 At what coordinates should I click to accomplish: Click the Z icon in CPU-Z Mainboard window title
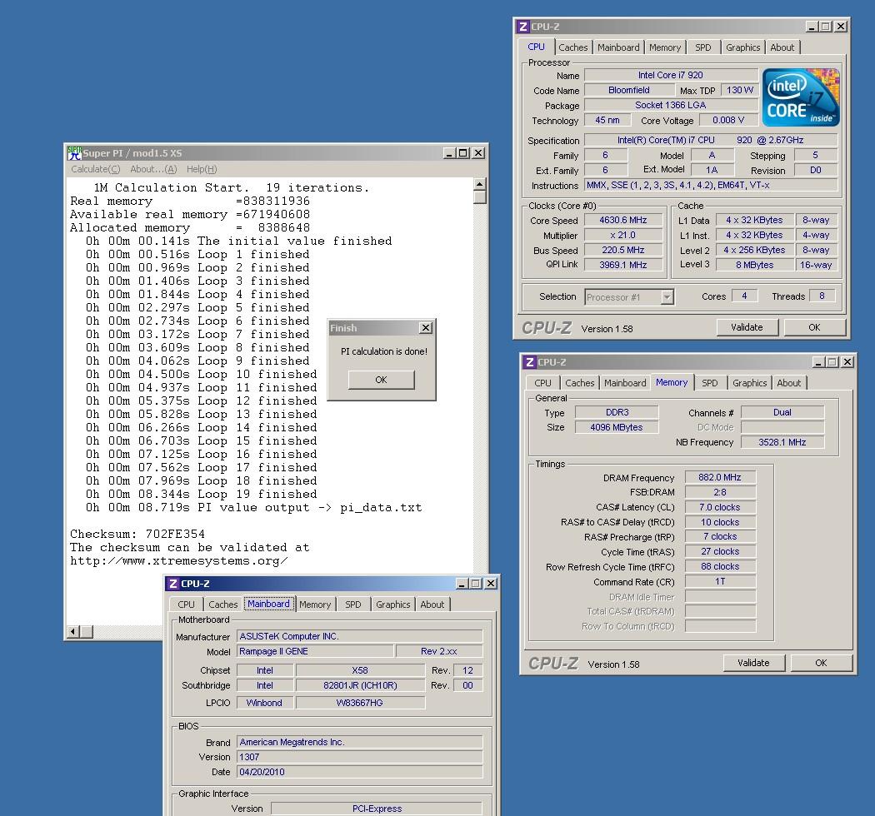pos(173,584)
